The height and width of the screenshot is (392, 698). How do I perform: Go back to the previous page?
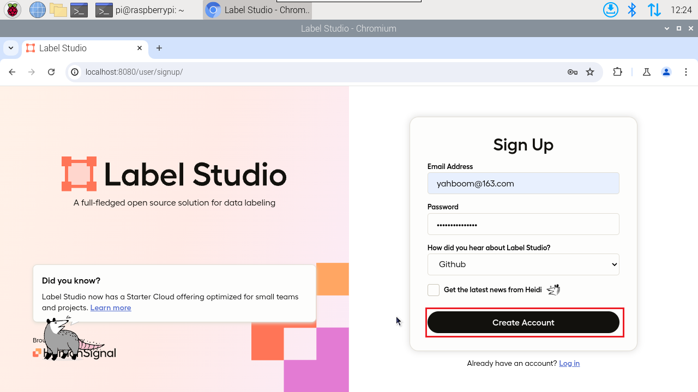[x=12, y=72]
